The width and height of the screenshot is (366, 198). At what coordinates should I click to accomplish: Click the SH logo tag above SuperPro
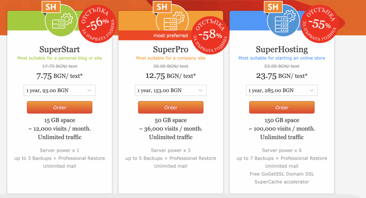[162, 6]
